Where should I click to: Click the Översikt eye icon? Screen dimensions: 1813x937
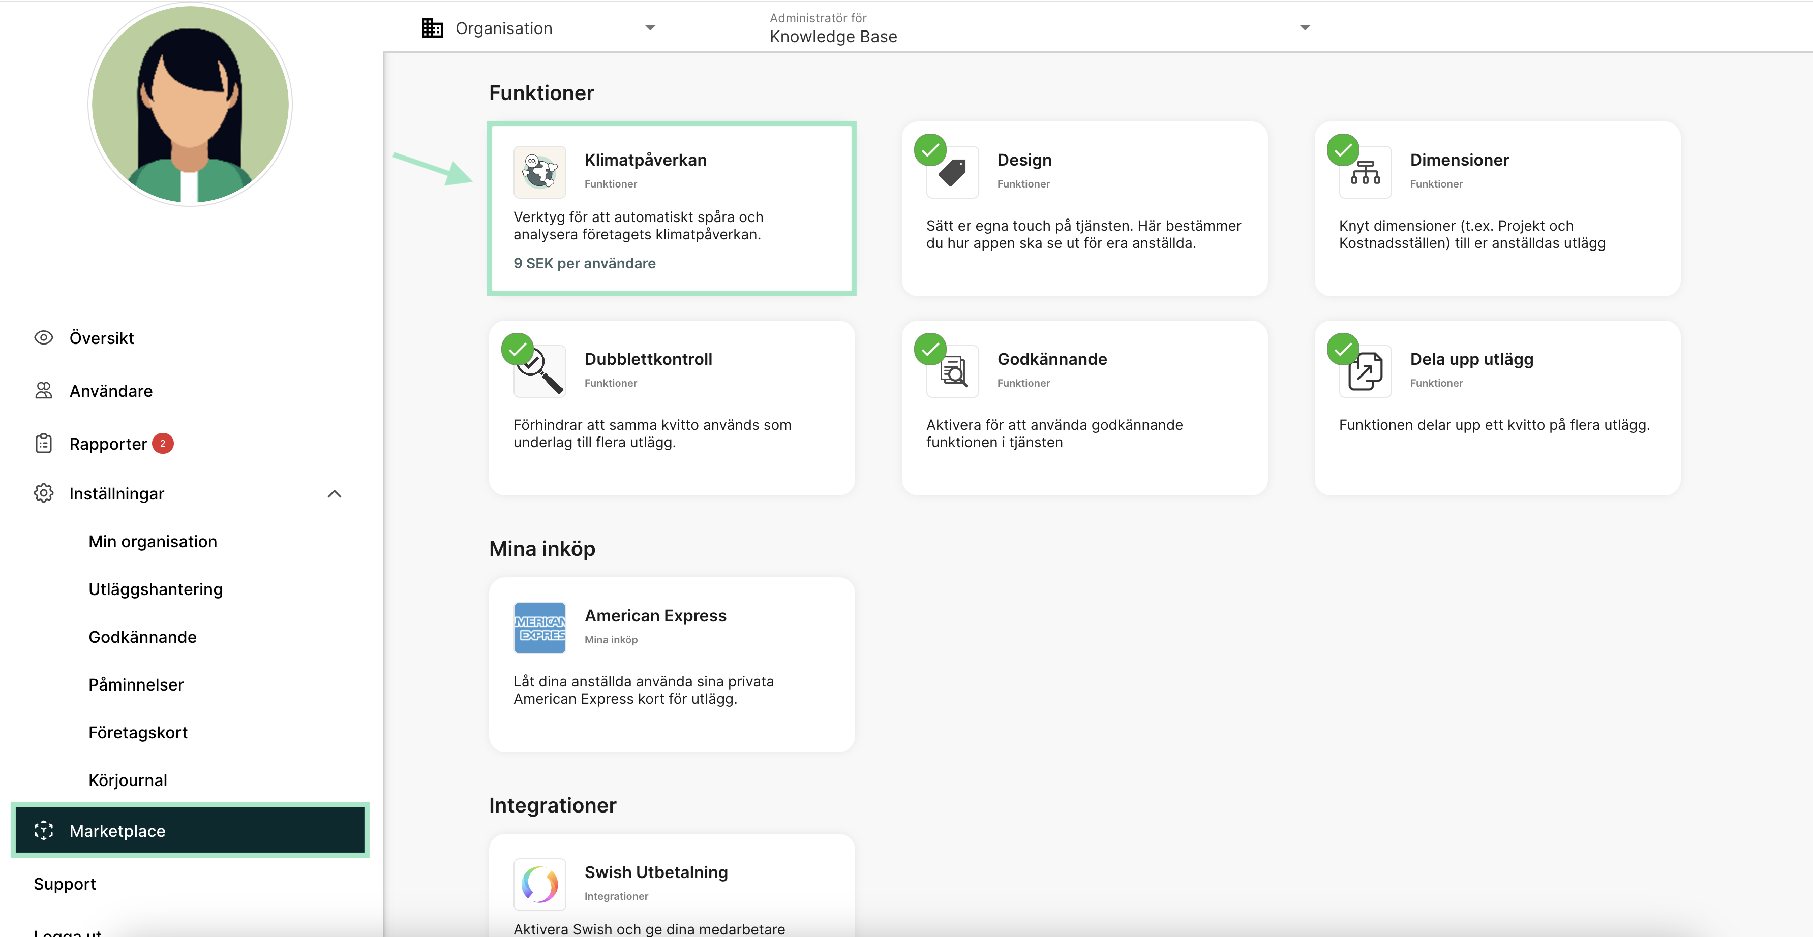pos(44,338)
